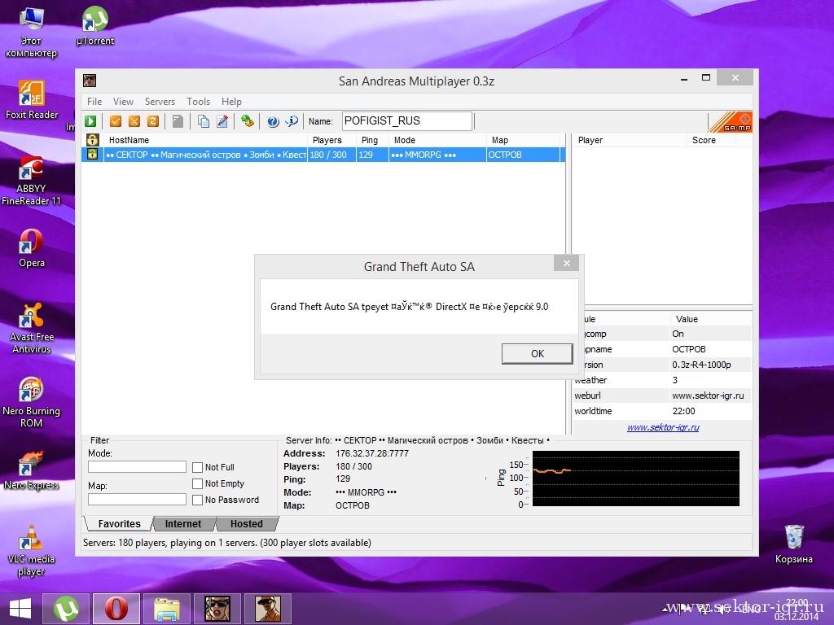Click the orange Refresh Server toolbar icon
Viewport: 834px width, 625px height.
click(x=153, y=121)
